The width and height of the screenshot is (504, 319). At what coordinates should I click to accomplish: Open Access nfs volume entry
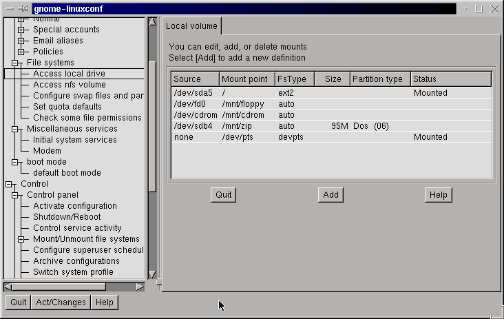70,85
